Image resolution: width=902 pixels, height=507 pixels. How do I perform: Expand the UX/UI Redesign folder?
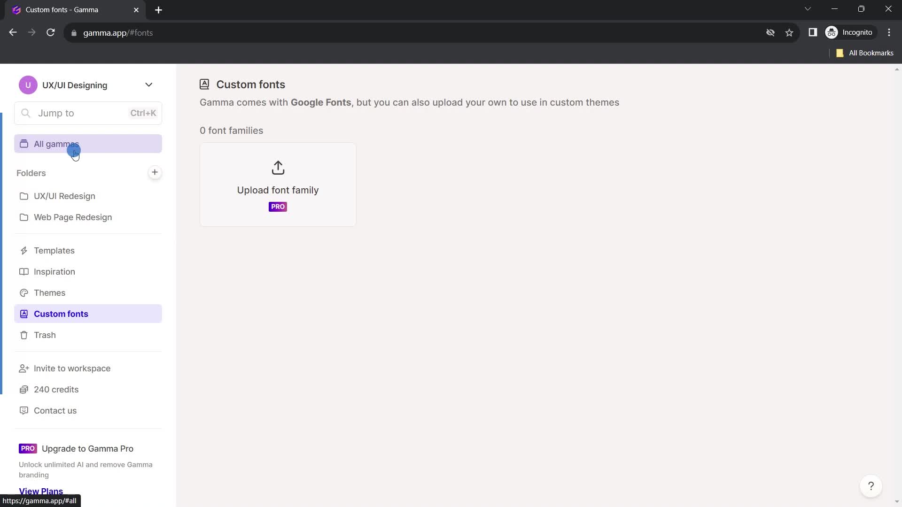coord(64,196)
